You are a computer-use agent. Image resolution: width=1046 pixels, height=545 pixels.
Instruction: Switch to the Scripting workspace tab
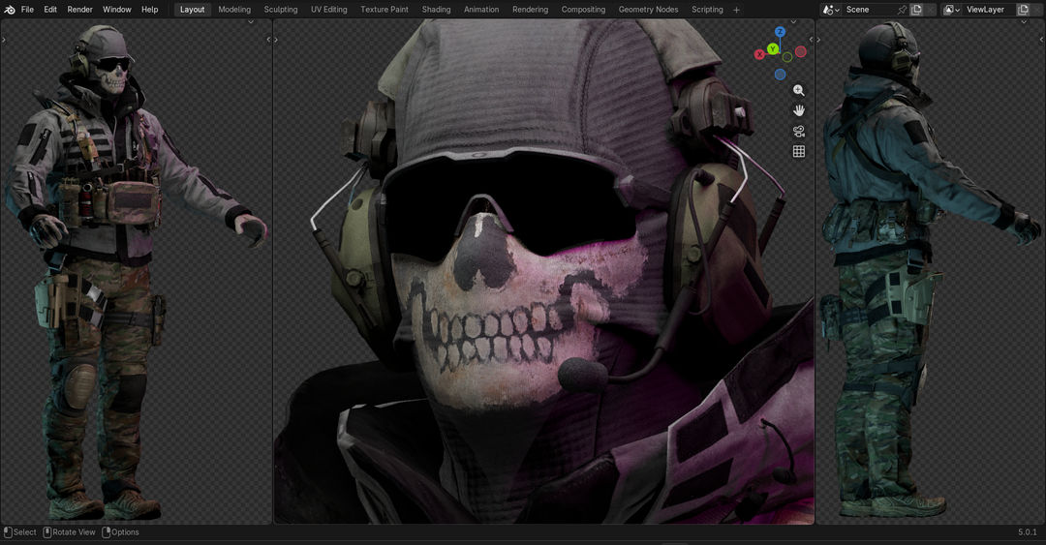click(707, 10)
